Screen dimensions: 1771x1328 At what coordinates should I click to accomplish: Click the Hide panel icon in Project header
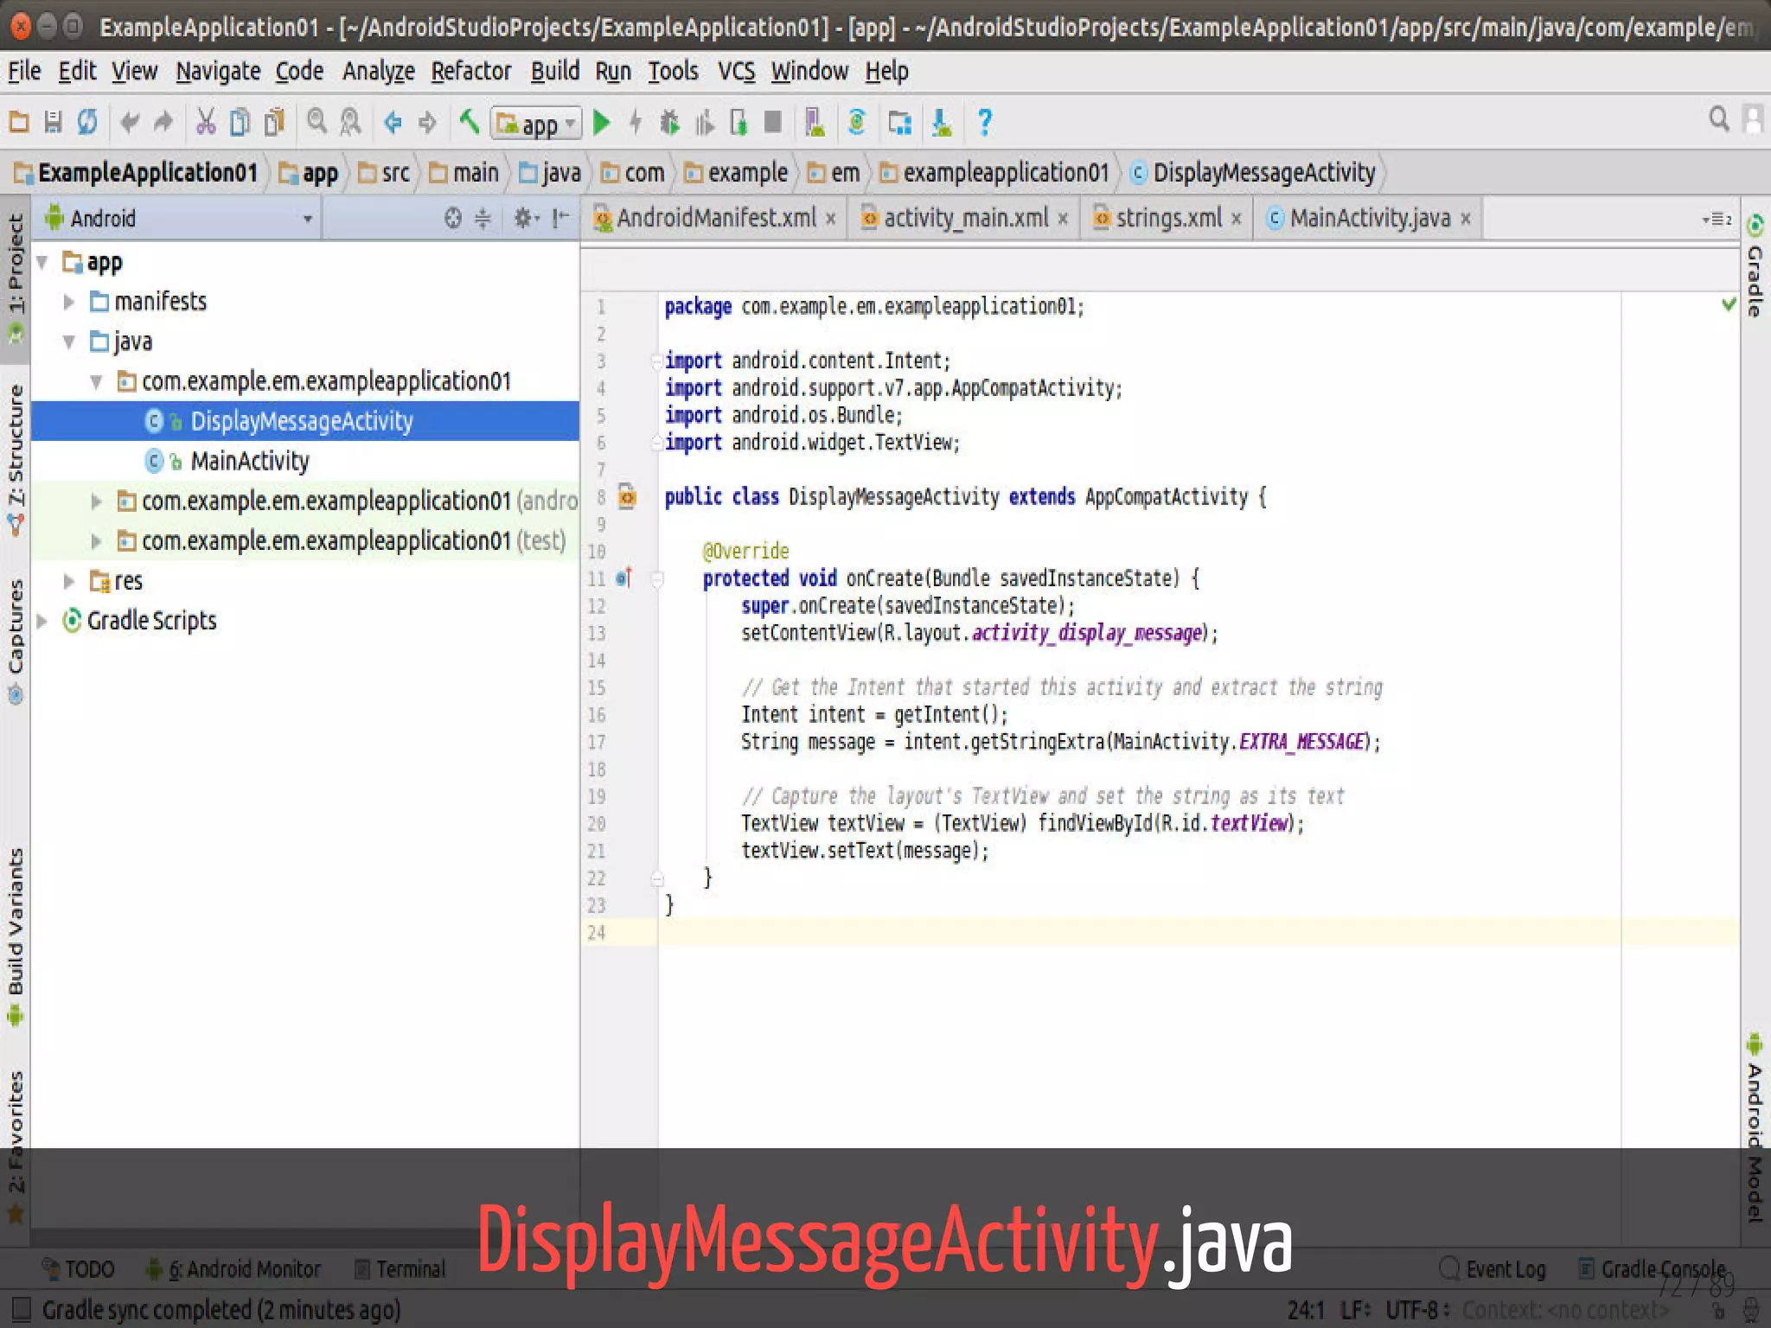coord(560,218)
